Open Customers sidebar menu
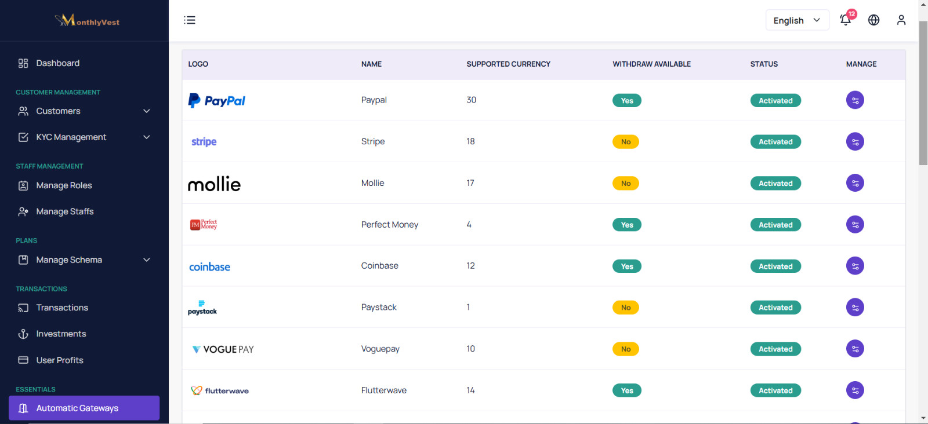The width and height of the screenshot is (928, 424). pyautogui.click(x=84, y=111)
